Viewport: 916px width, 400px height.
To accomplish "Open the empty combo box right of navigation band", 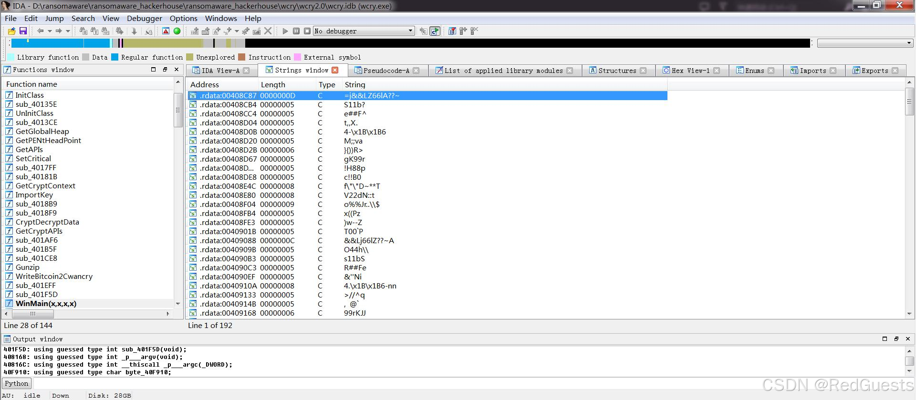I will tap(864, 43).
